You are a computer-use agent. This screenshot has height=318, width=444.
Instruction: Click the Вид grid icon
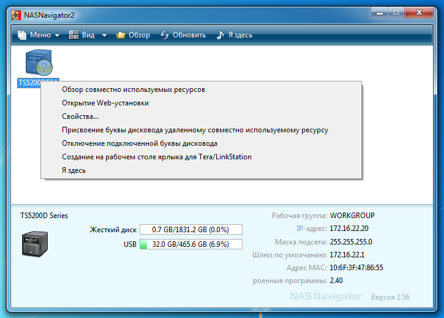[x=74, y=35]
